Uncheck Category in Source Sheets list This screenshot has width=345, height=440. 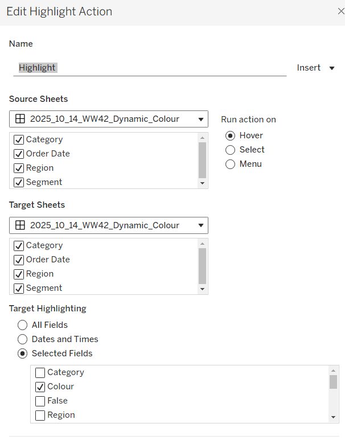pos(19,139)
